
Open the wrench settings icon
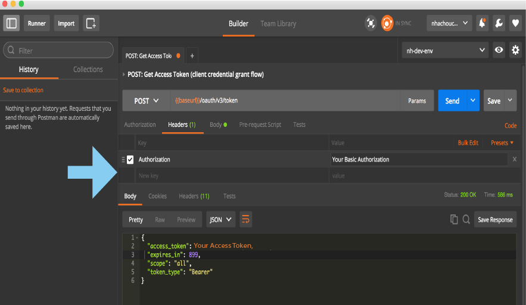click(499, 23)
